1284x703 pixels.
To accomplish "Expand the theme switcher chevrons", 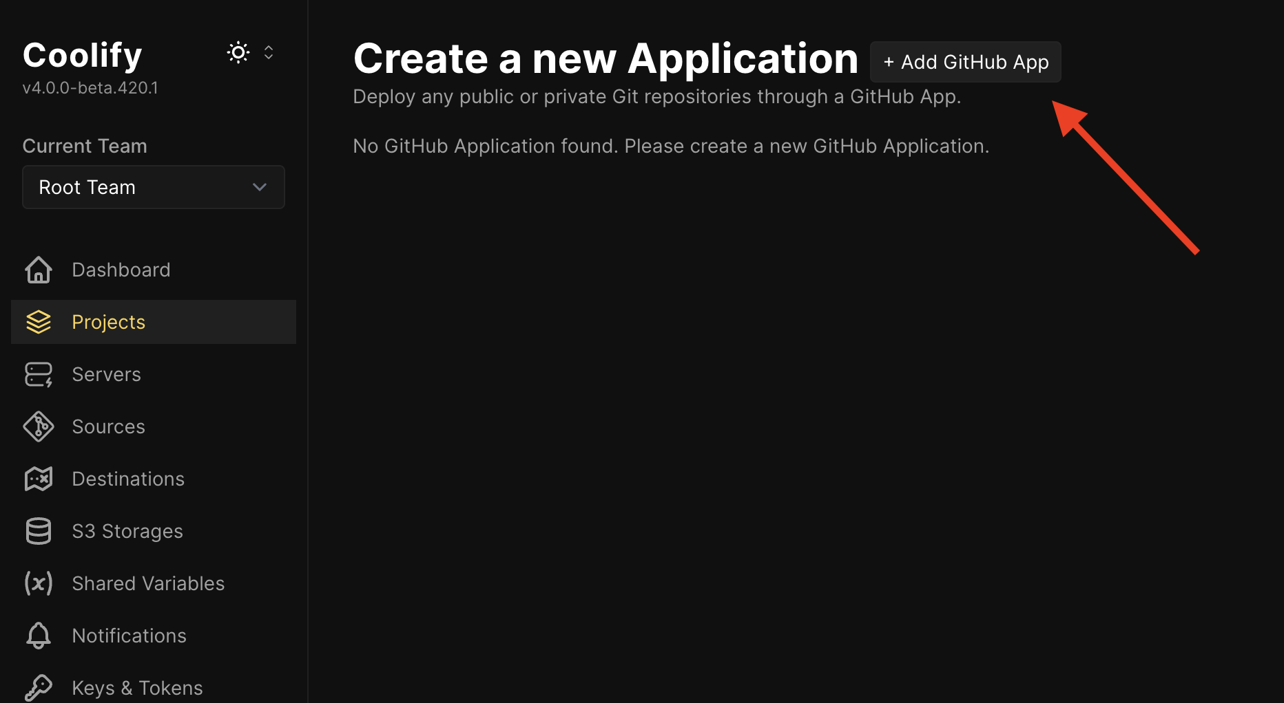I will pyautogui.click(x=269, y=52).
